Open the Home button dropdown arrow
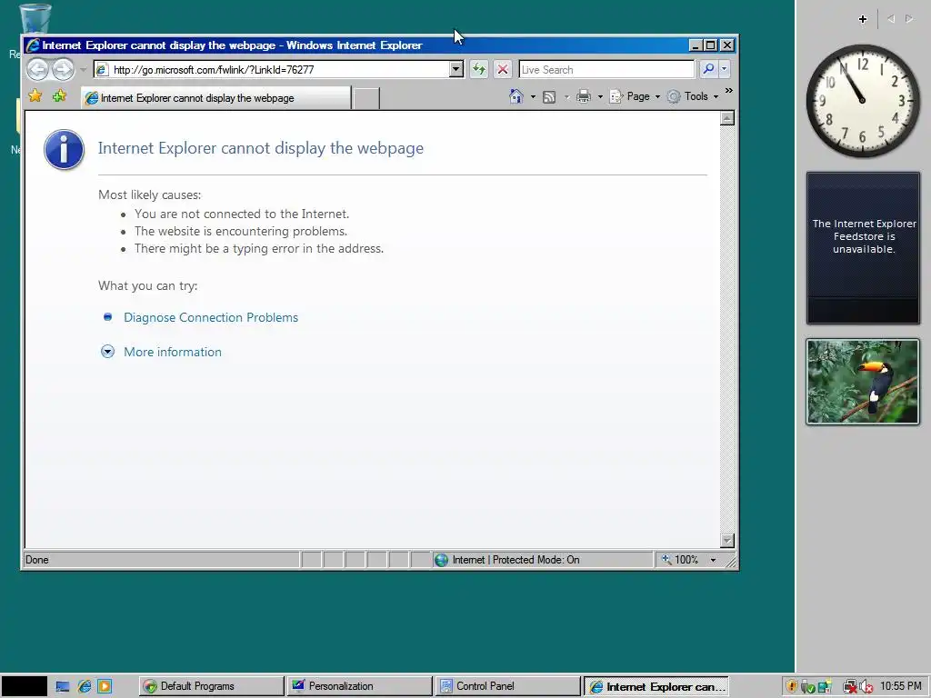This screenshot has height=698, width=931. pos(533,96)
